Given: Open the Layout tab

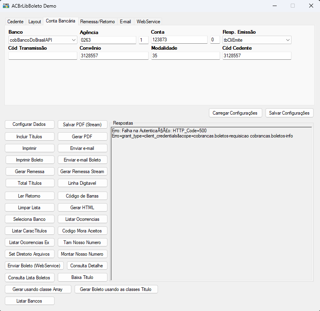Looking at the screenshot, I should click(x=34, y=21).
